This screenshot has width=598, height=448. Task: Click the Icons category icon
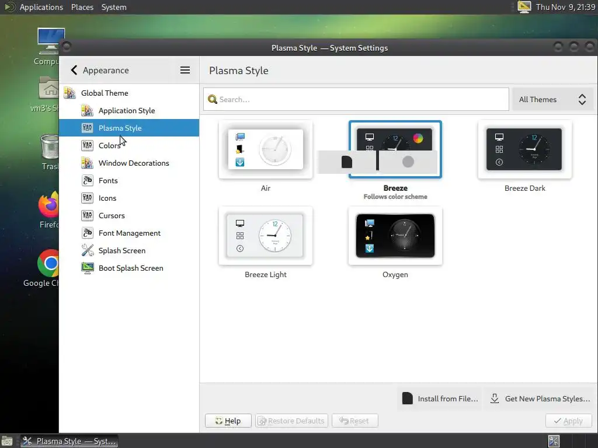88,198
